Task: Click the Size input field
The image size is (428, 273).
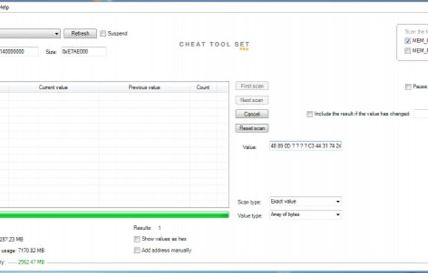Action: (x=84, y=51)
